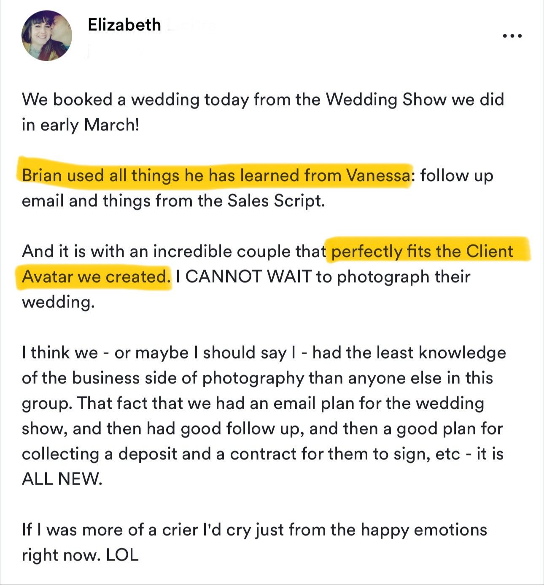Click Elizabeth's profile picture
This screenshot has width=544, height=585.
coord(47,36)
